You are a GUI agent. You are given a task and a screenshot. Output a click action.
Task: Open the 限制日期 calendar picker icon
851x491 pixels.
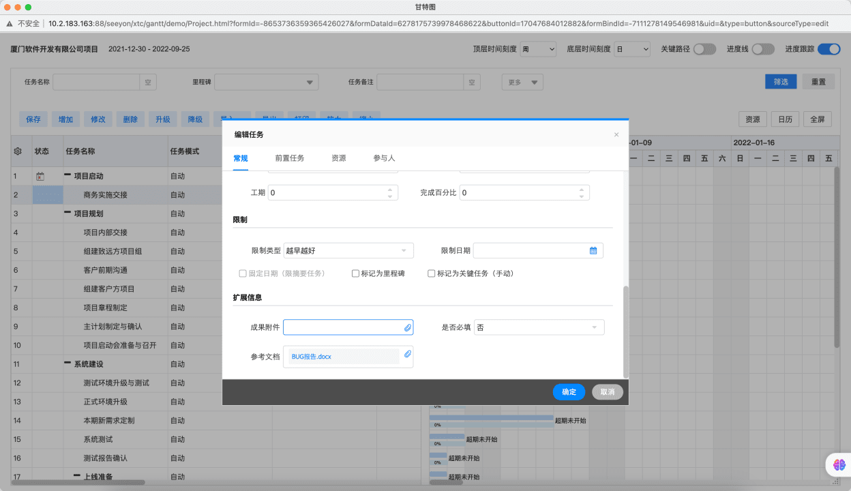(593, 250)
